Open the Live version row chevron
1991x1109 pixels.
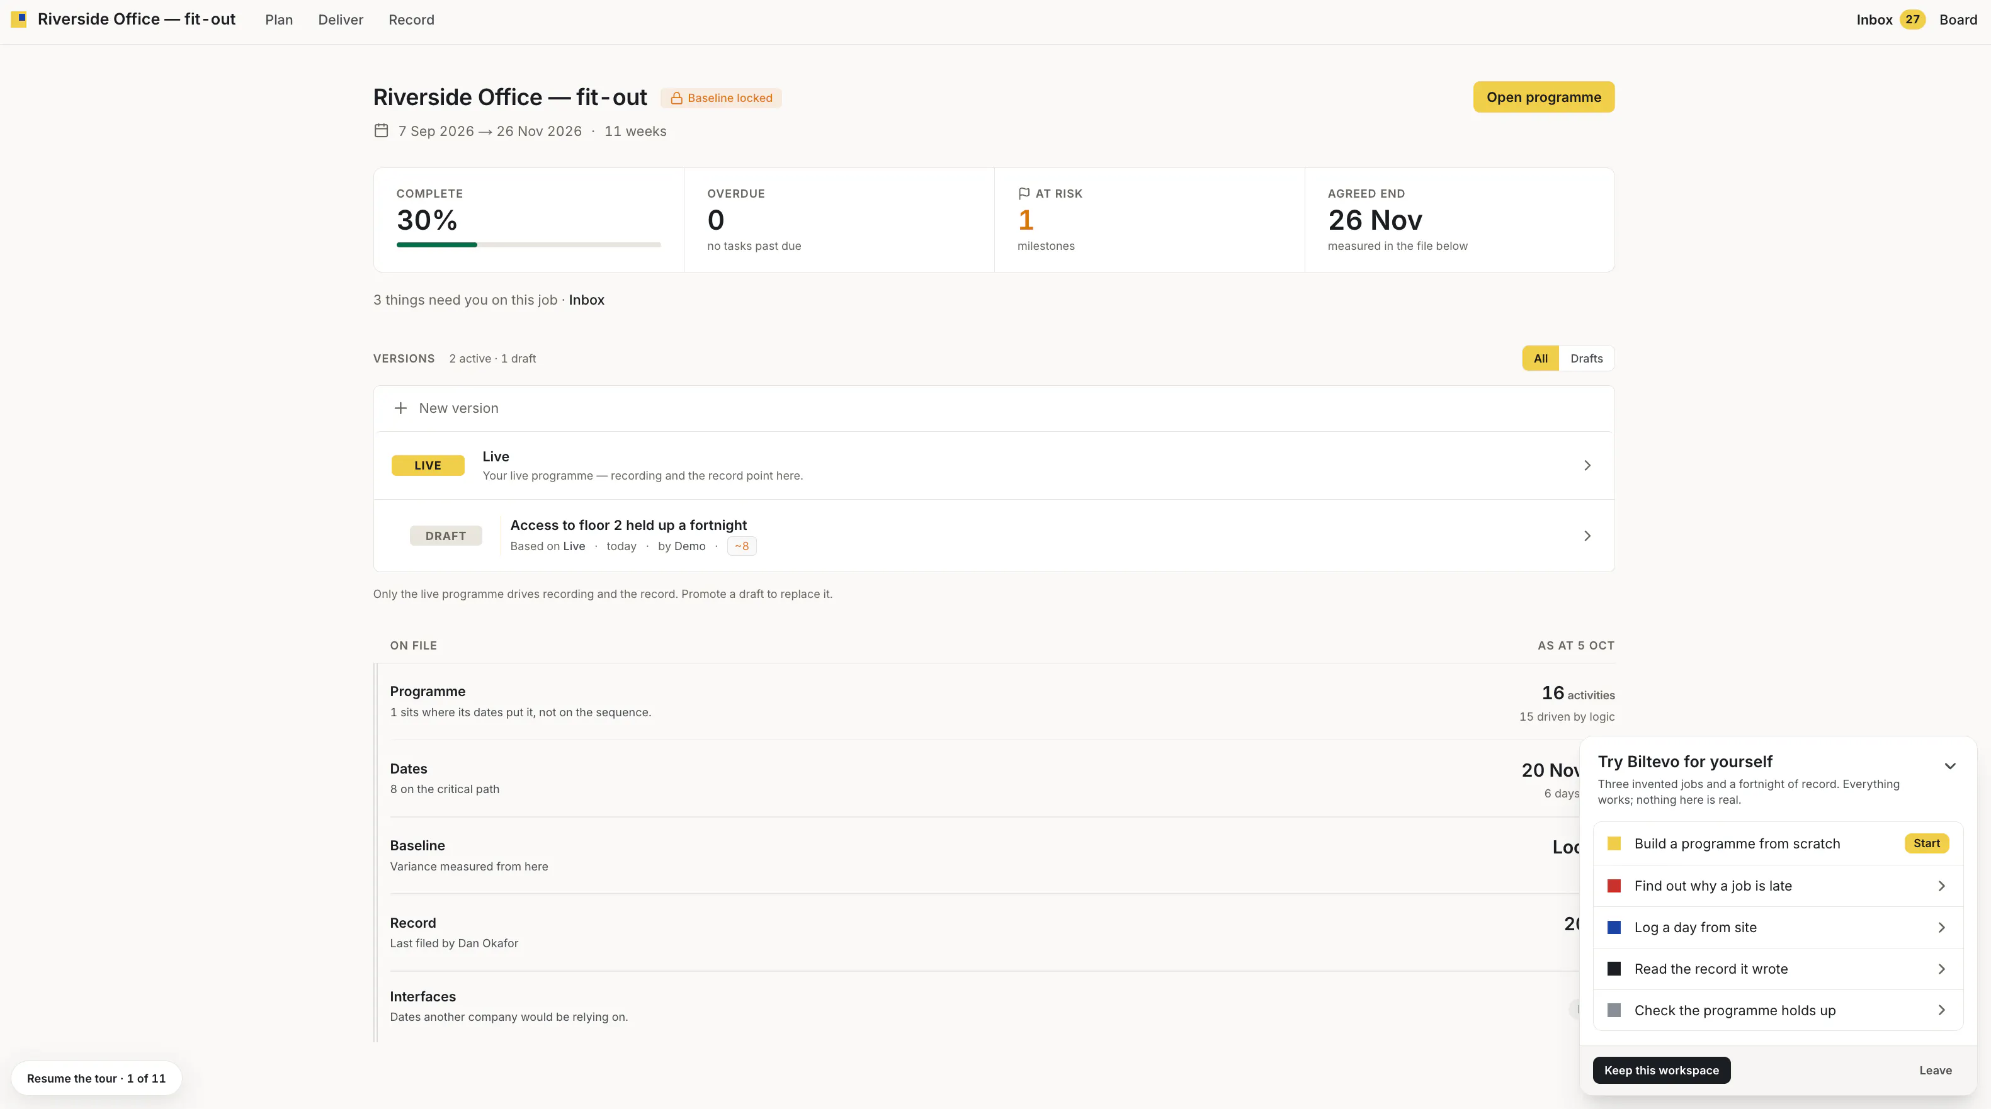[x=1587, y=465]
